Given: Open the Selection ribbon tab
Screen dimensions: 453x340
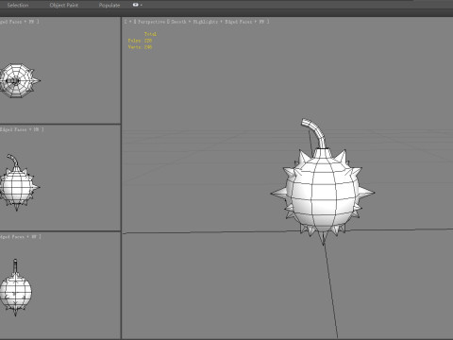Looking at the screenshot, I should 18,5.
